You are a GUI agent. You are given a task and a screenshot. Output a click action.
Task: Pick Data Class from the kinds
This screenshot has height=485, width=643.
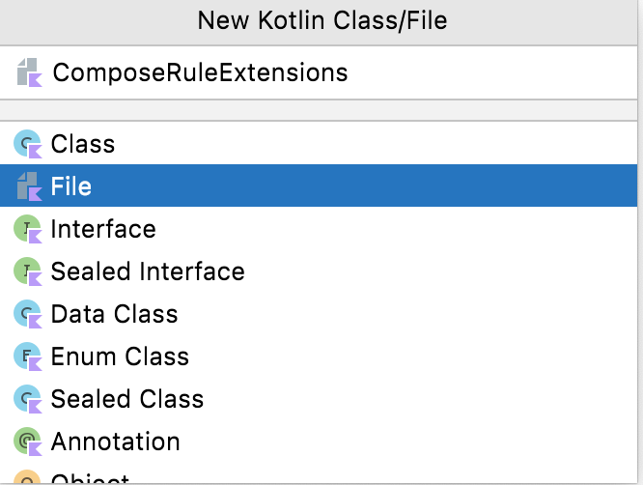[x=114, y=315]
